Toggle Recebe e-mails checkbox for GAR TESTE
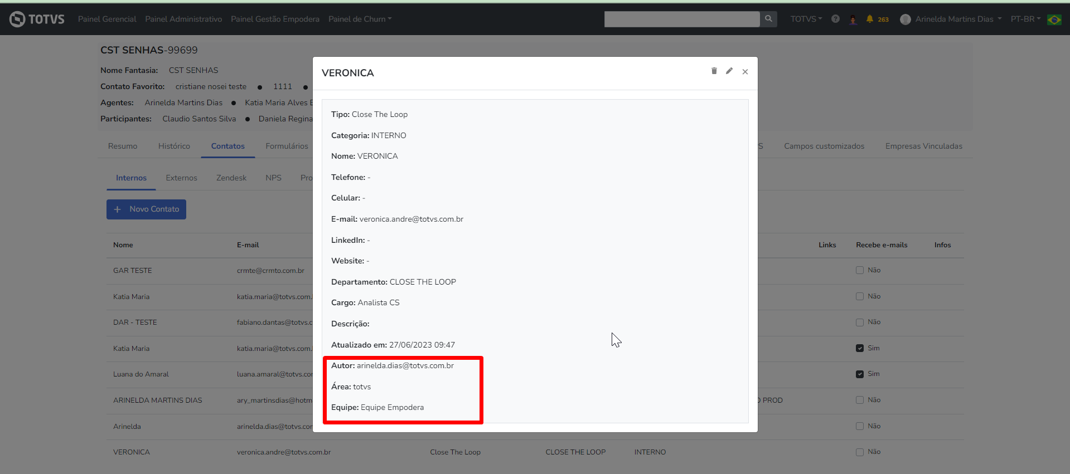This screenshot has height=474, width=1070. point(860,270)
